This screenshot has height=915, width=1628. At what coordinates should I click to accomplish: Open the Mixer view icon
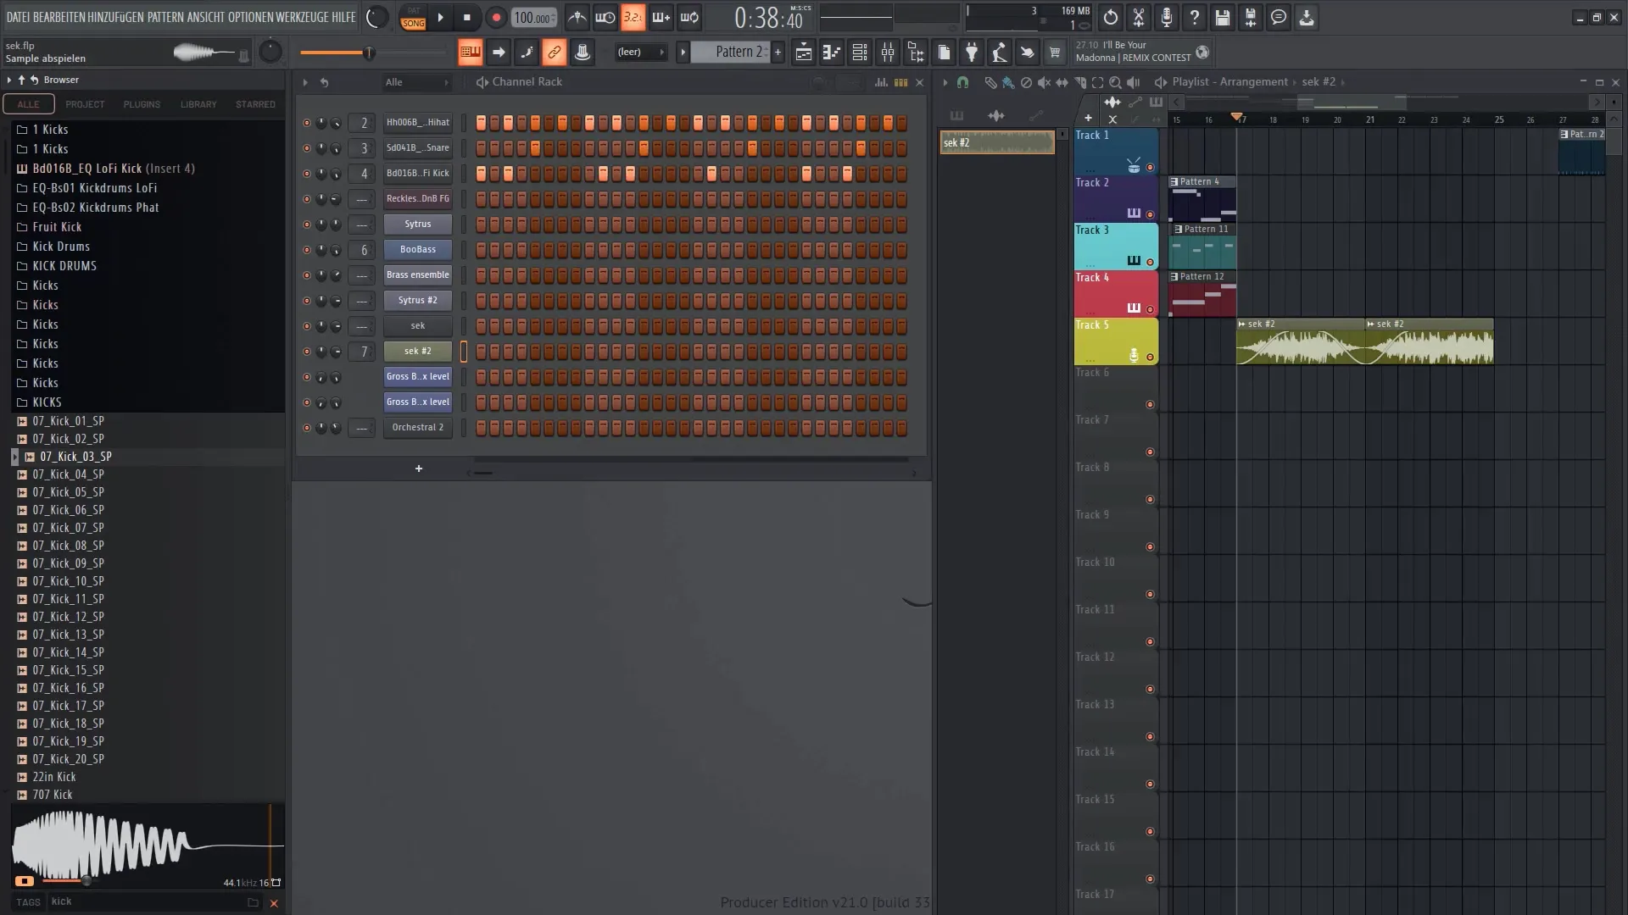887,53
